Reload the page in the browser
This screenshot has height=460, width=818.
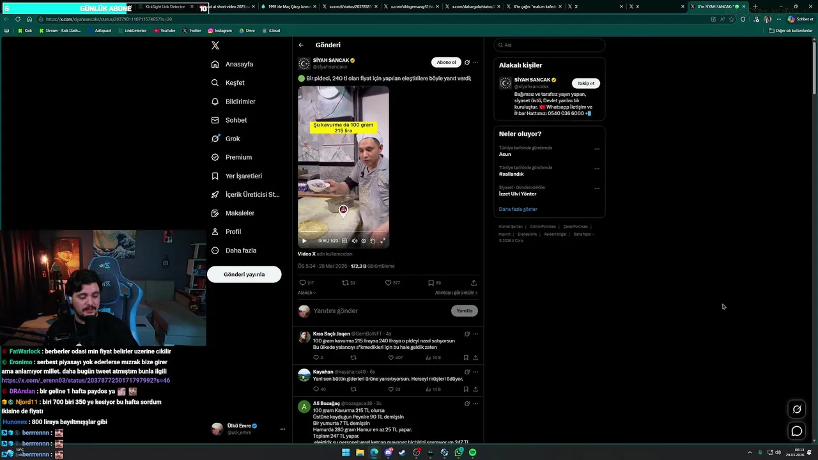click(x=18, y=19)
